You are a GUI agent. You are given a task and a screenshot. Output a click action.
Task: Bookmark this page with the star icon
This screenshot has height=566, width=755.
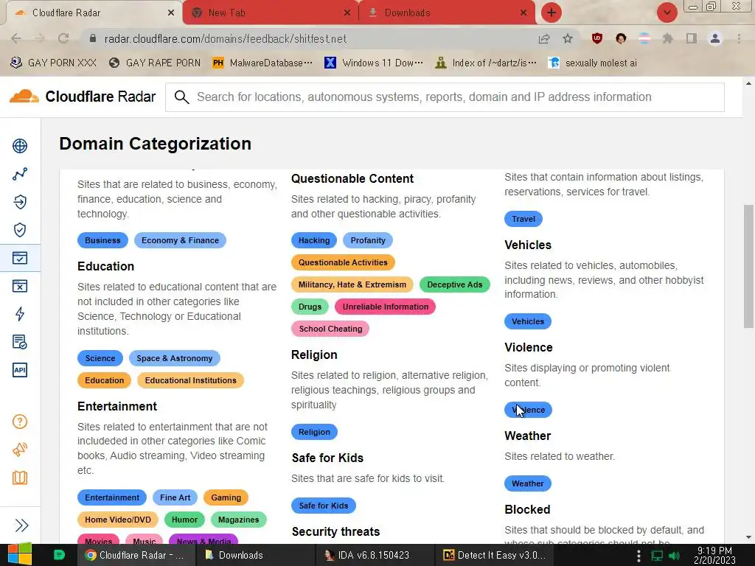[568, 38]
